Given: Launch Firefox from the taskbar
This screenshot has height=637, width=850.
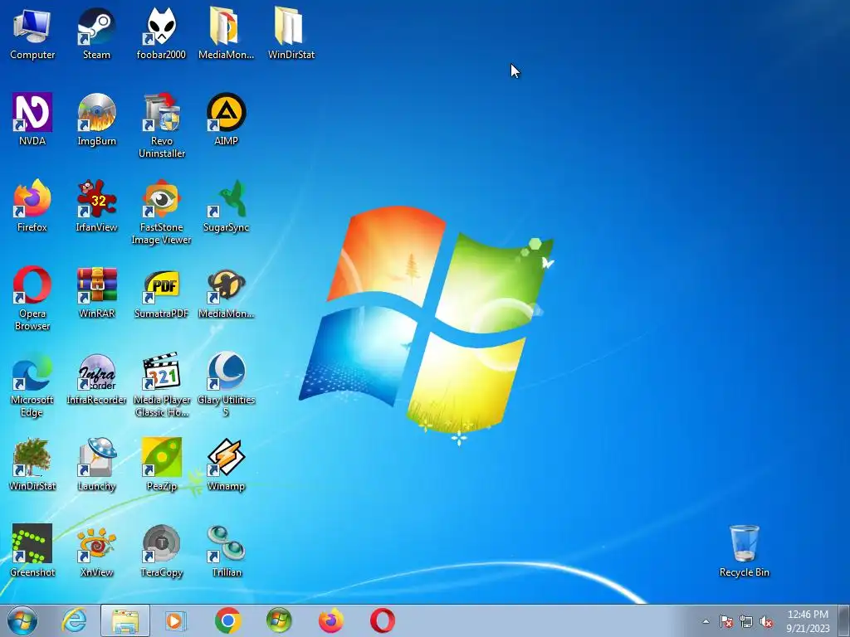Looking at the screenshot, I should point(330,620).
